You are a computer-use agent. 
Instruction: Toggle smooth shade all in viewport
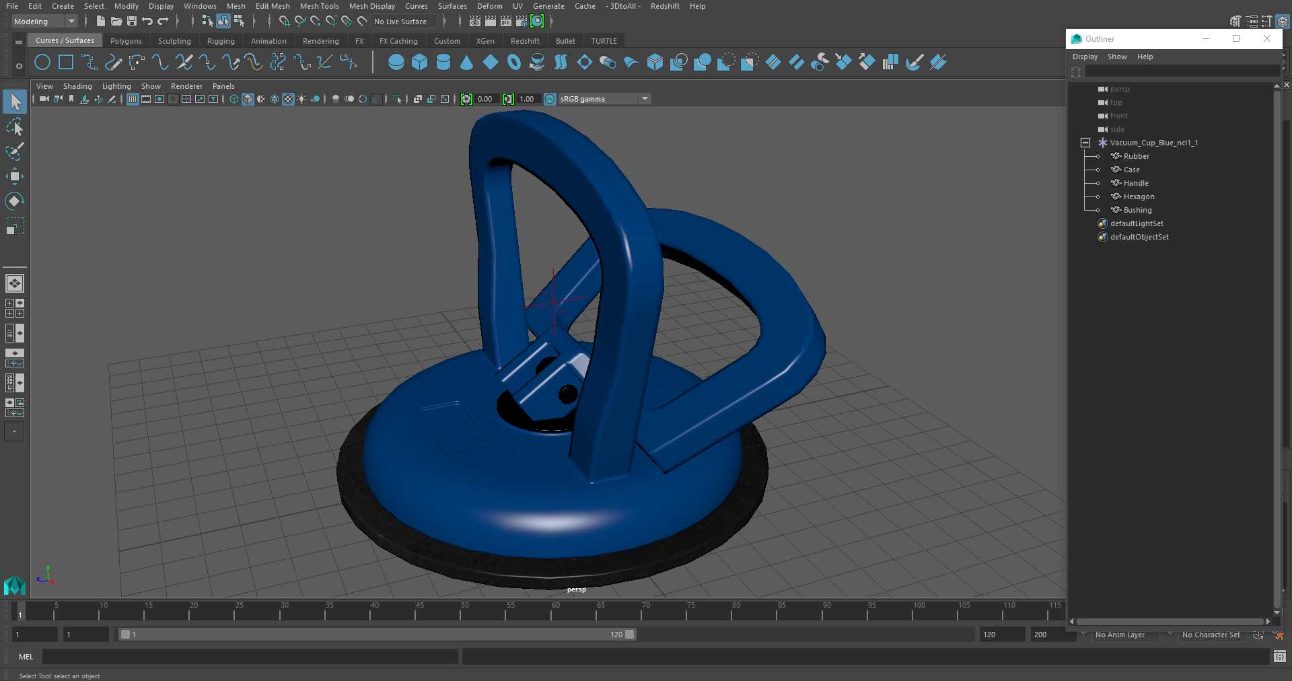(x=248, y=99)
